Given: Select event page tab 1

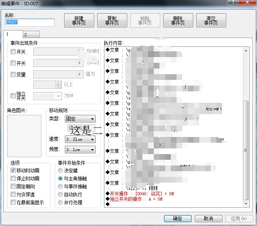Looking at the screenshot, I should 13,34.
